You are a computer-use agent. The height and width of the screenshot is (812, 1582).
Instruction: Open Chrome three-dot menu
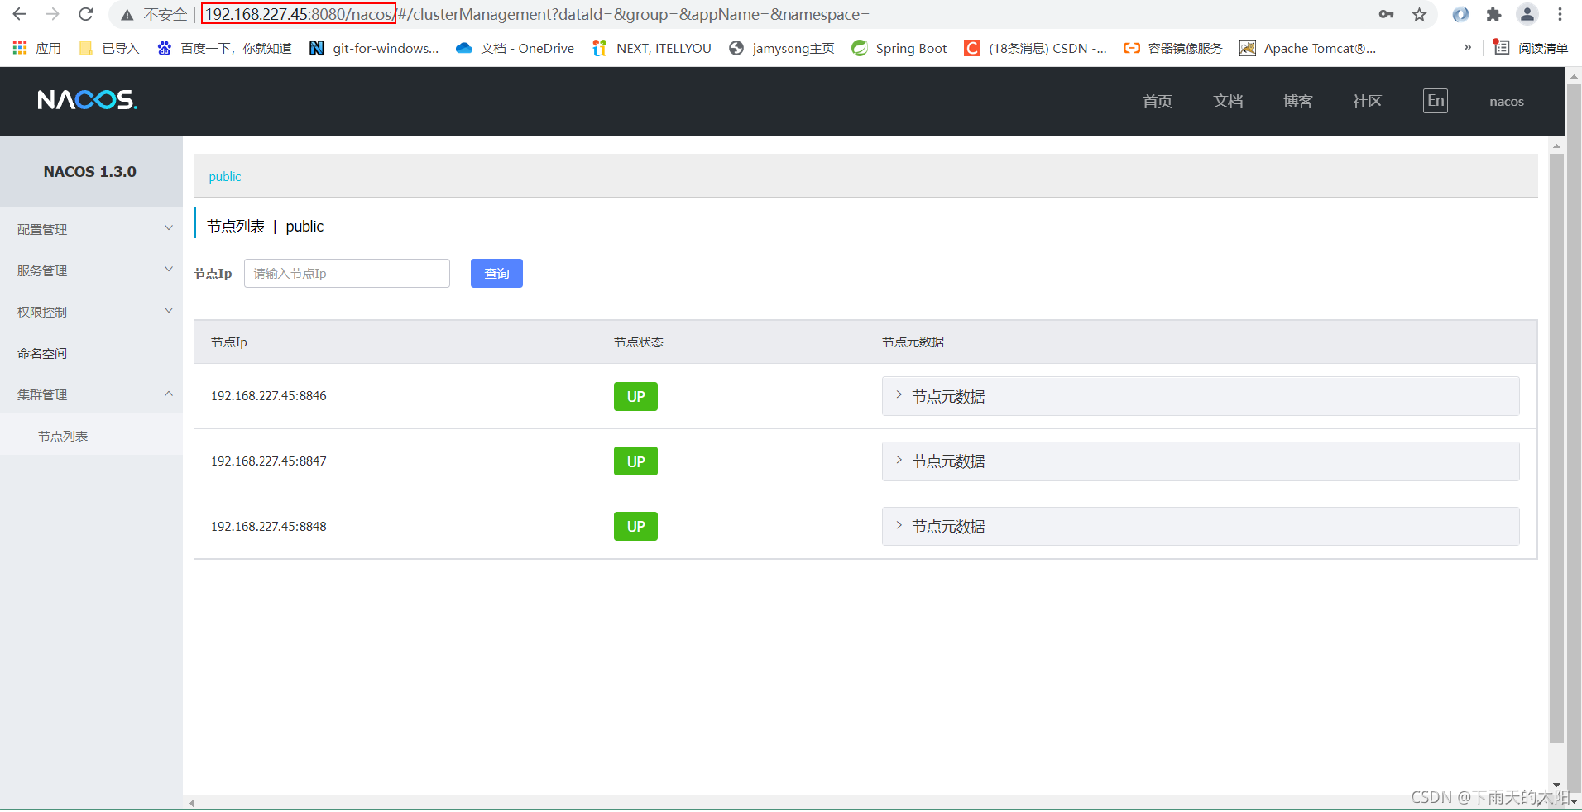(x=1560, y=14)
